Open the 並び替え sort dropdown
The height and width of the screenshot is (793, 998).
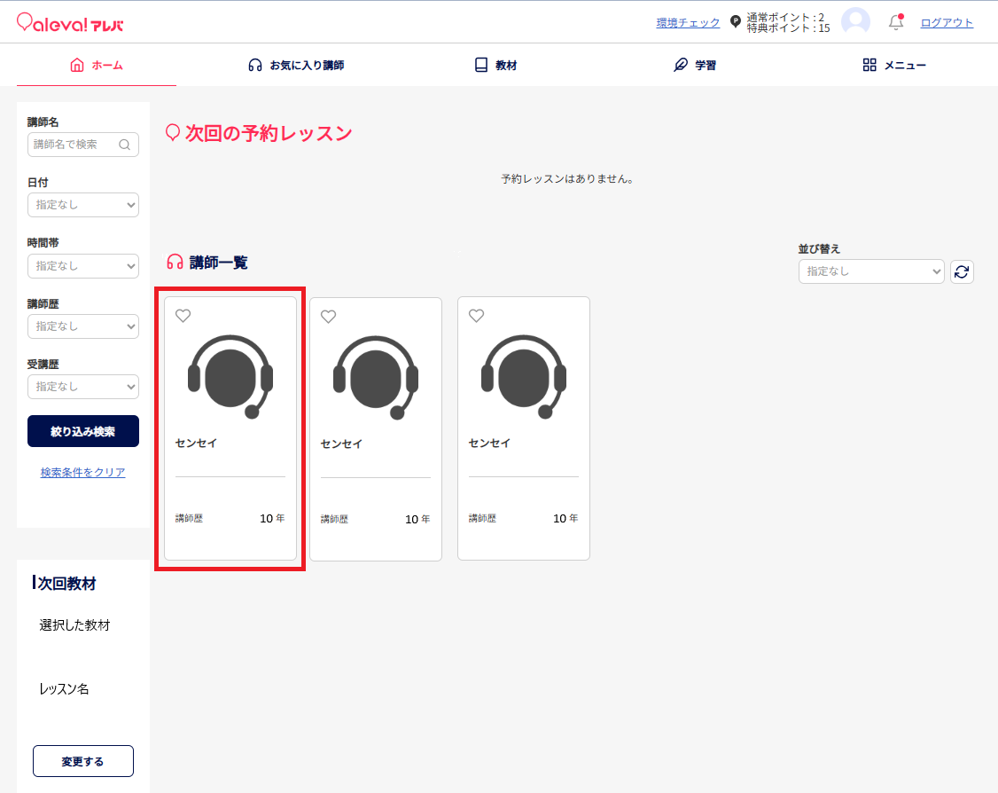pos(870,271)
